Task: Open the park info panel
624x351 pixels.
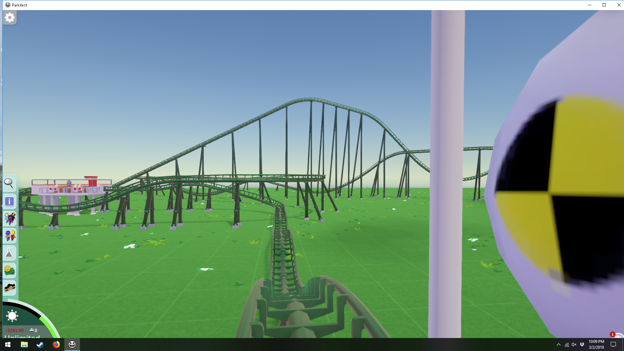Action: point(9,201)
